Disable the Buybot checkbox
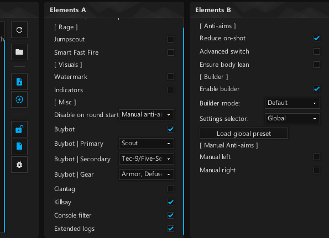The height and width of the screenshot is (238, 329). 171,129
